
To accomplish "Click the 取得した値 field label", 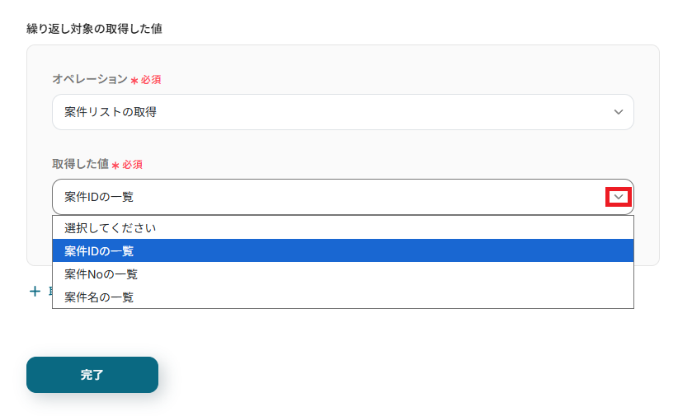I will (80, 164).
